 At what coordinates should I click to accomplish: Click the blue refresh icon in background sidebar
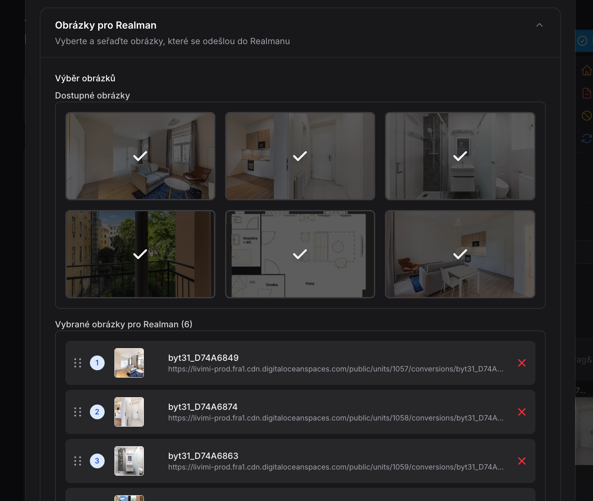click(x=587, y=139)
